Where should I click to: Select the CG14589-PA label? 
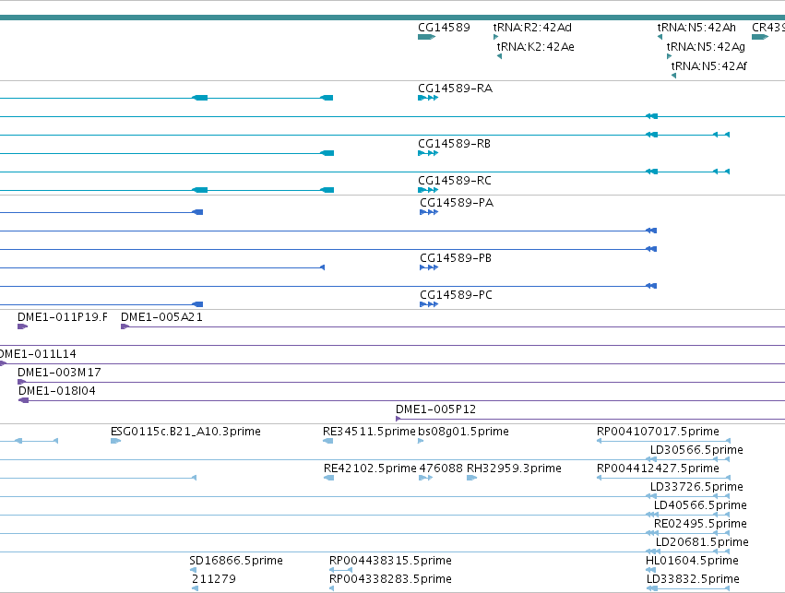(457, 203)
